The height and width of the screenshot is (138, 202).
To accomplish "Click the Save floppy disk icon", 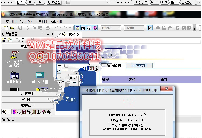I will pos(20,28).
